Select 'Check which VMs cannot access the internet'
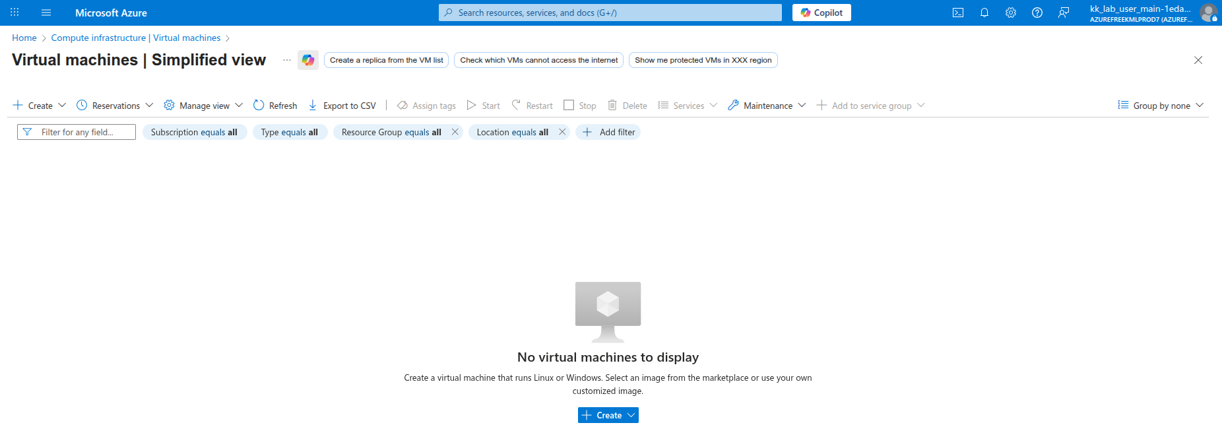 [539, 60]
